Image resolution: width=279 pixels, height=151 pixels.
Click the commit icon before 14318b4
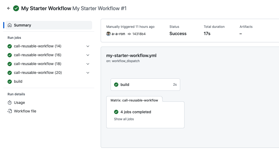(x=129, y=34)
